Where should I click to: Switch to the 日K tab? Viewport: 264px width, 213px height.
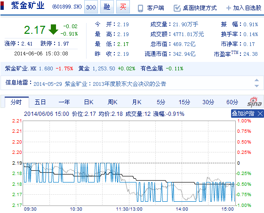89,102
